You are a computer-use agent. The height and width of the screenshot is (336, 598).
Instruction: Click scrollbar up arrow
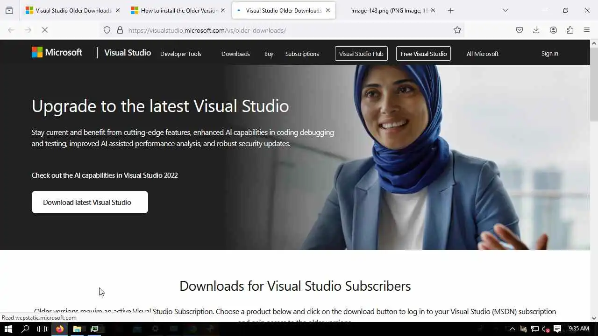coord(594,43)
